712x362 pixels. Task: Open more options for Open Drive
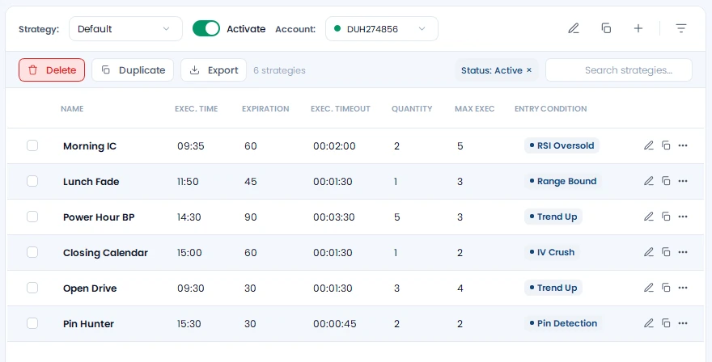[683, 288]
